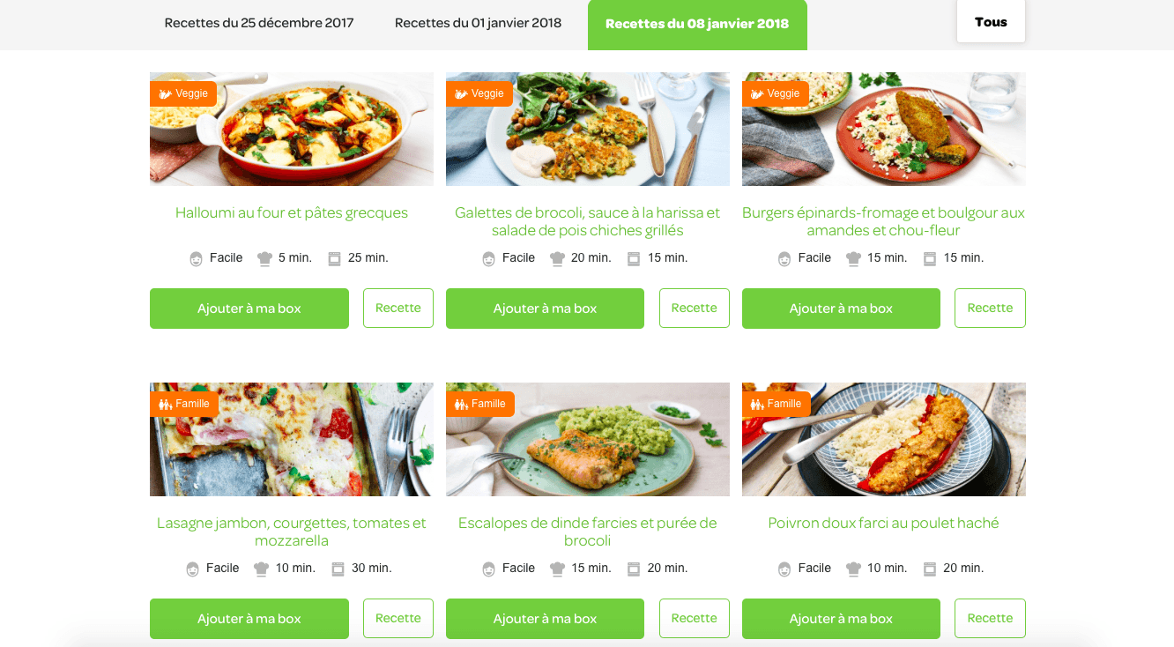The height and width of the screenshot is (647, 1174).
Task: Switch to Recettes du 25 décembre 2017 tab
Action: (x=259, y=24)
